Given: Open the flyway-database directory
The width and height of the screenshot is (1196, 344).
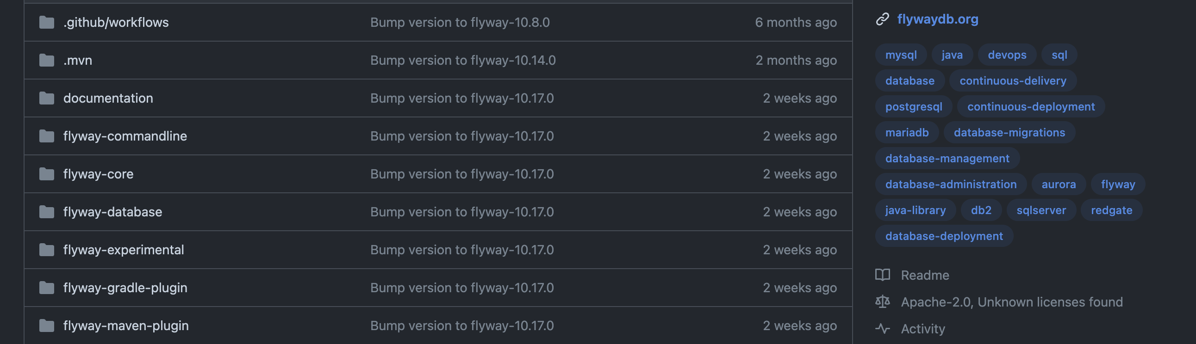Looking at the screenshot, I should click(112, 212).
